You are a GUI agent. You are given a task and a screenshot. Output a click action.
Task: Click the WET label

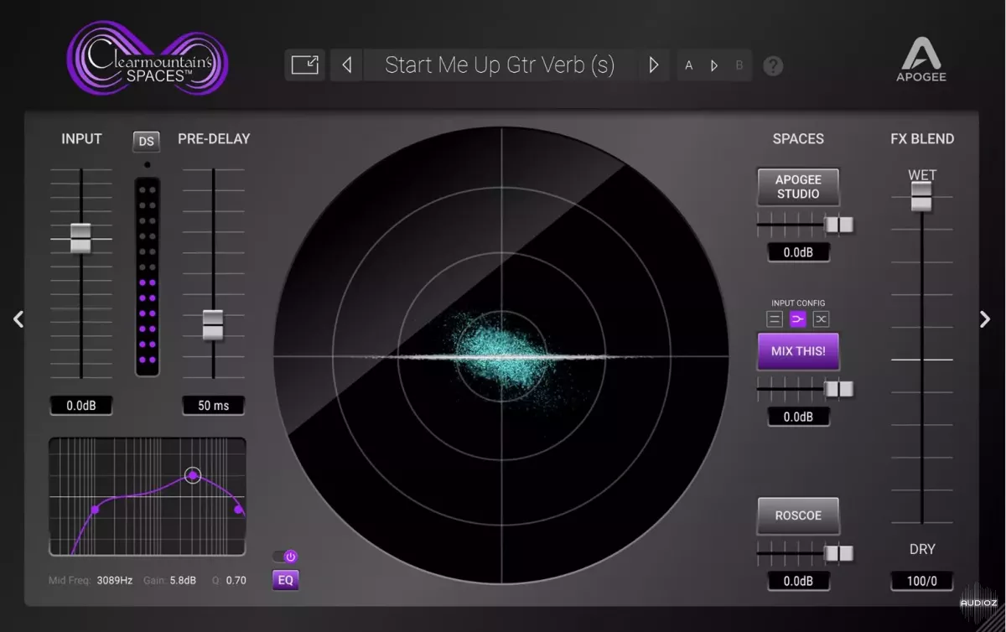click(x=922, y=175)
